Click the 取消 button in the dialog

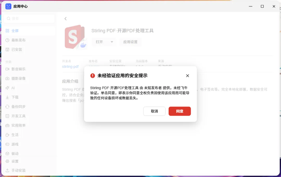[x=154, y=111]
